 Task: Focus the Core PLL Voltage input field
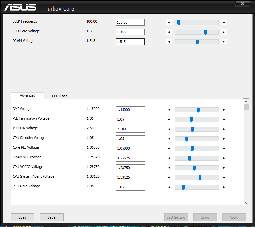(131, 148)
